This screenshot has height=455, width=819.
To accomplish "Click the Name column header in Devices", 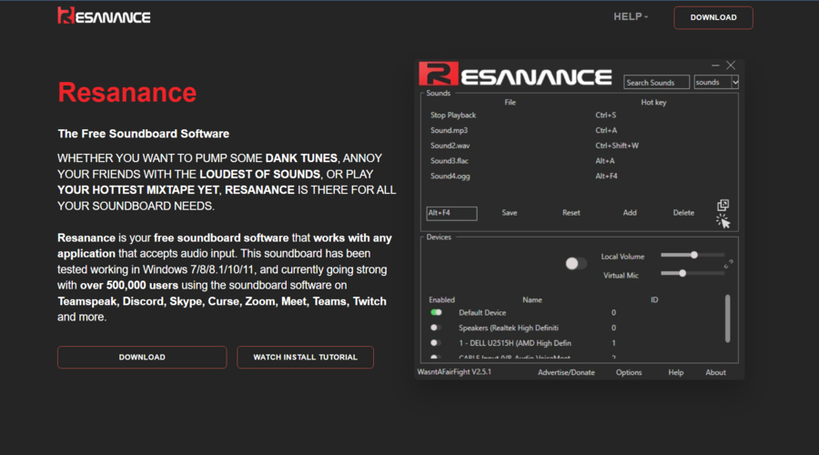I will (x=532, y=300).
